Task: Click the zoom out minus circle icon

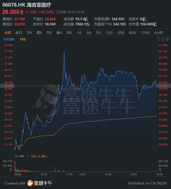Action: click(x=163, y=39)
